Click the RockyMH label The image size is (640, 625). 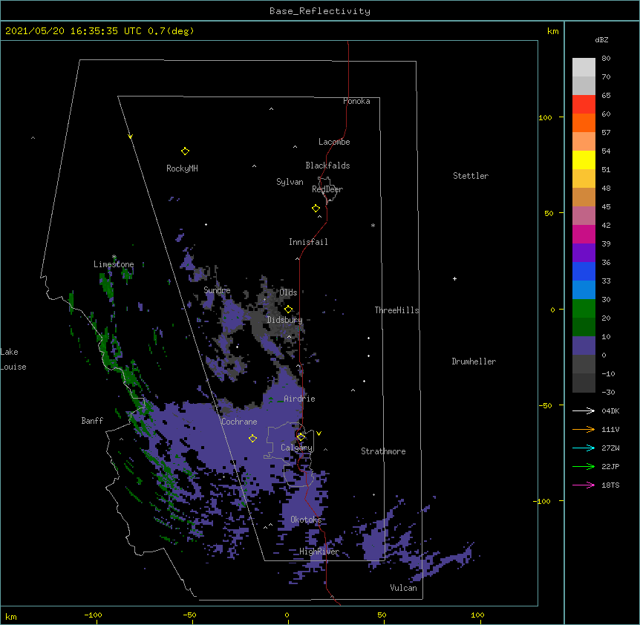(182, 168)
